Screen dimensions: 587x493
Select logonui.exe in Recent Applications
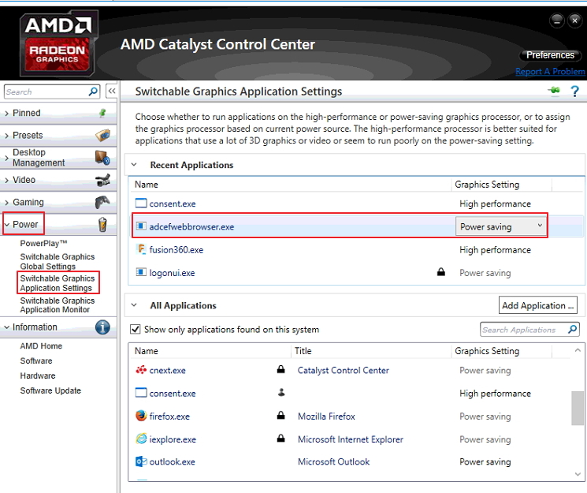173,273
